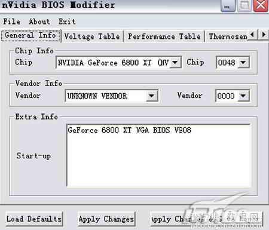Select the General Info tab

click(30, 35)
